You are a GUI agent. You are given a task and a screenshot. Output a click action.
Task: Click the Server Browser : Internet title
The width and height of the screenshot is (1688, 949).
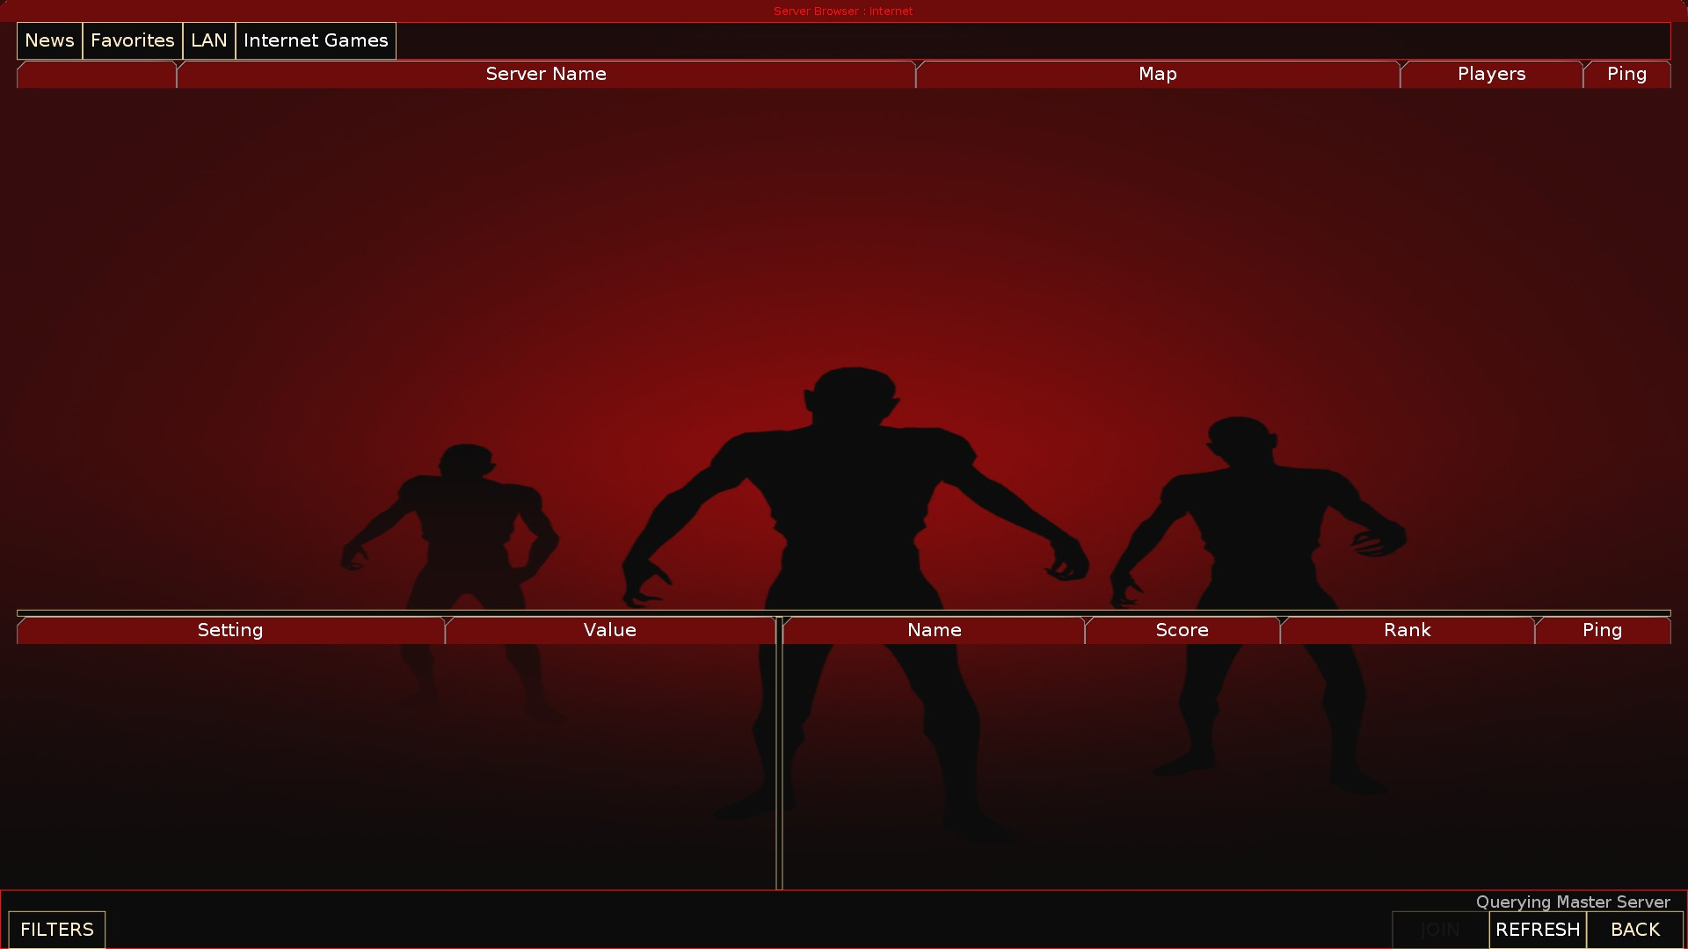pos(843,11)
